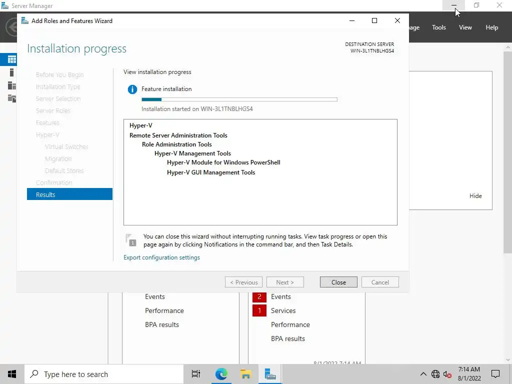This screenshot has width=512, height=384.
Task: Open the All Servers icon in sidebar
Action: (x=12, y=85)
